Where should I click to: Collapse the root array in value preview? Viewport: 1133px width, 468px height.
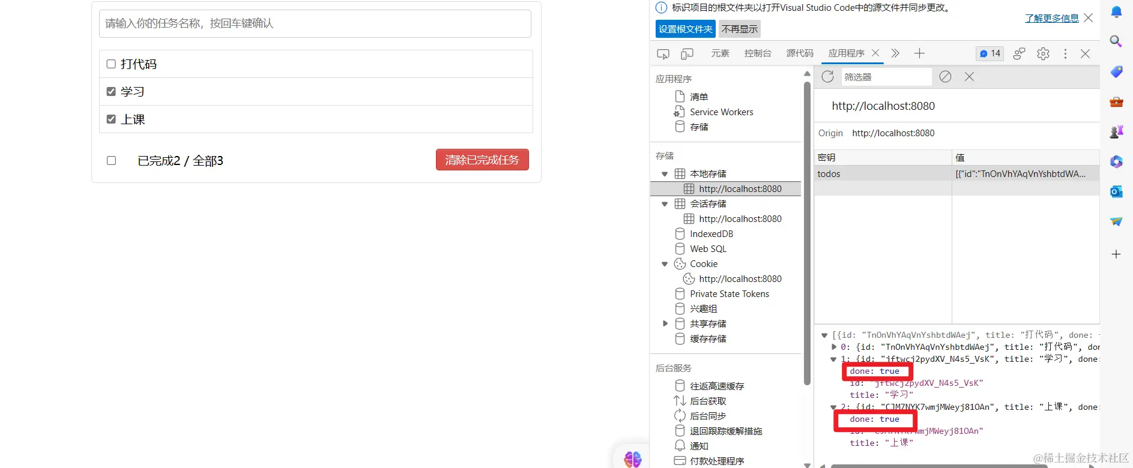[x=824, y=335]
